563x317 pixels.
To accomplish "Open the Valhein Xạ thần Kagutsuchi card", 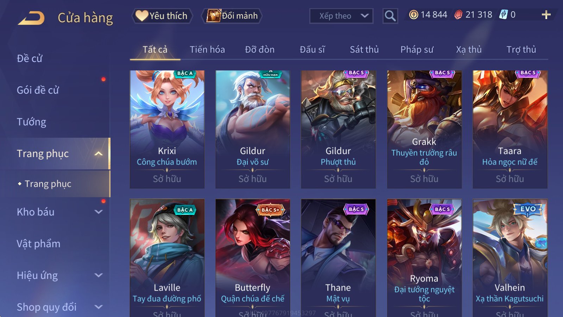I will [510, 258].
